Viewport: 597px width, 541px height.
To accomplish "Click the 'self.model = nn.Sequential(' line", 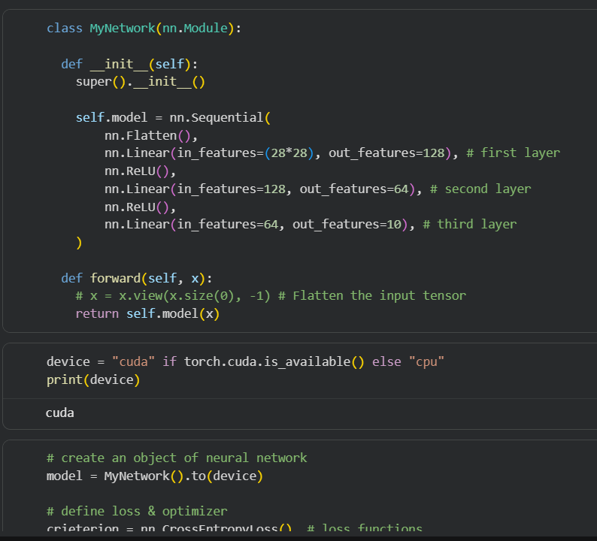I will tap(173, 117).
